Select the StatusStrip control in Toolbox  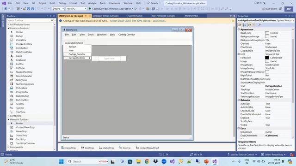[x=22, y=135]
